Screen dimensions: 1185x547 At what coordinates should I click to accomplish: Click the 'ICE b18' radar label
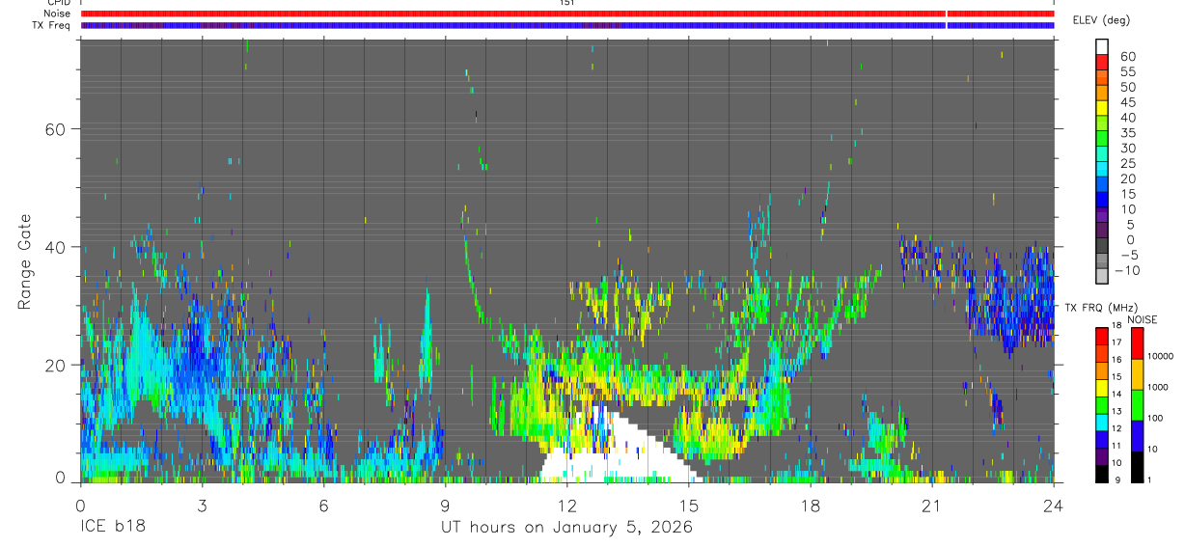click(x=111, y=528)
